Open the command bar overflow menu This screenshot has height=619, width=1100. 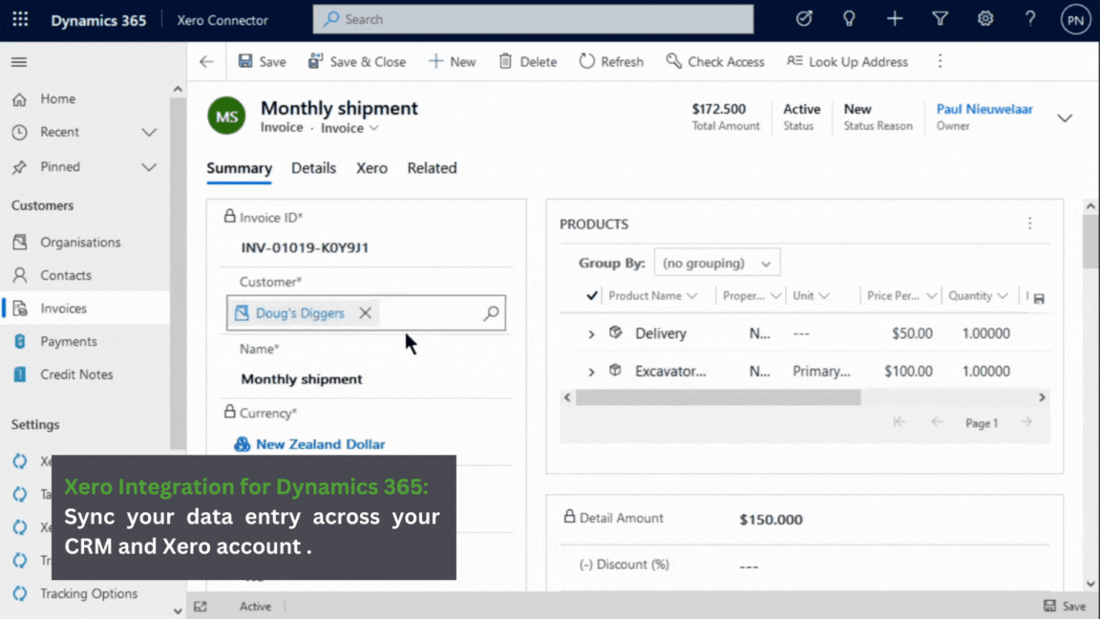(940, 62)
